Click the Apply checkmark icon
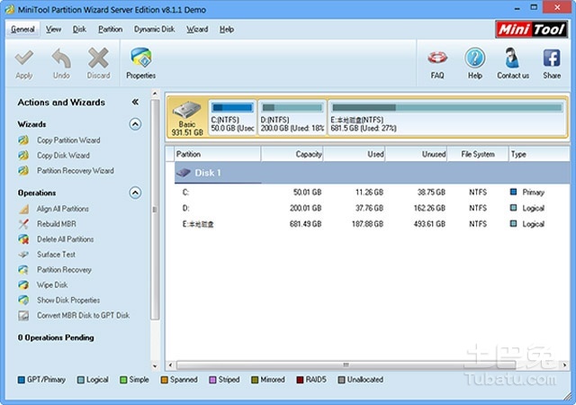Image resolution: width=576 pixels, height=405 pixels. [24, 58]
